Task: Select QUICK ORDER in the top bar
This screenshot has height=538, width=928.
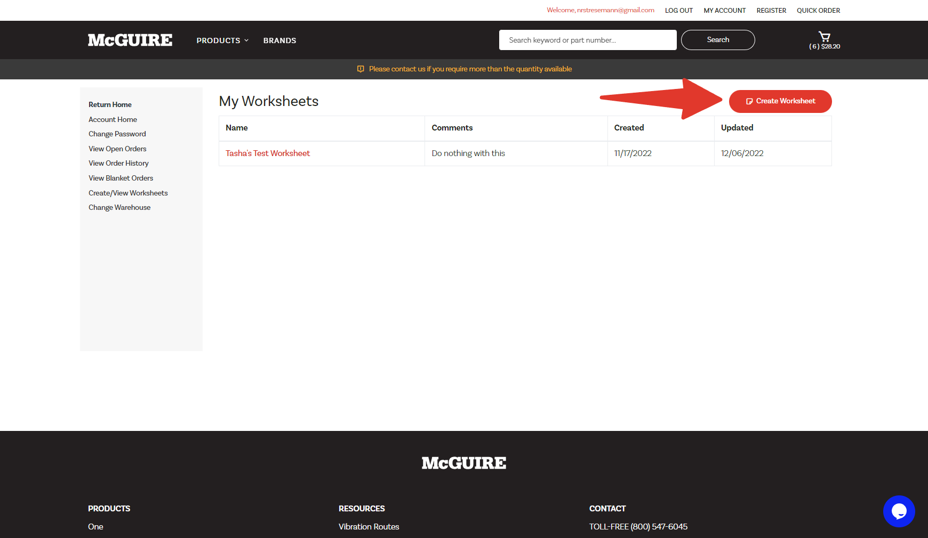Action: coord(818,10)
